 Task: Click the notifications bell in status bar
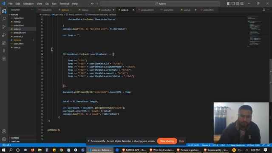[x=268, y=145]
